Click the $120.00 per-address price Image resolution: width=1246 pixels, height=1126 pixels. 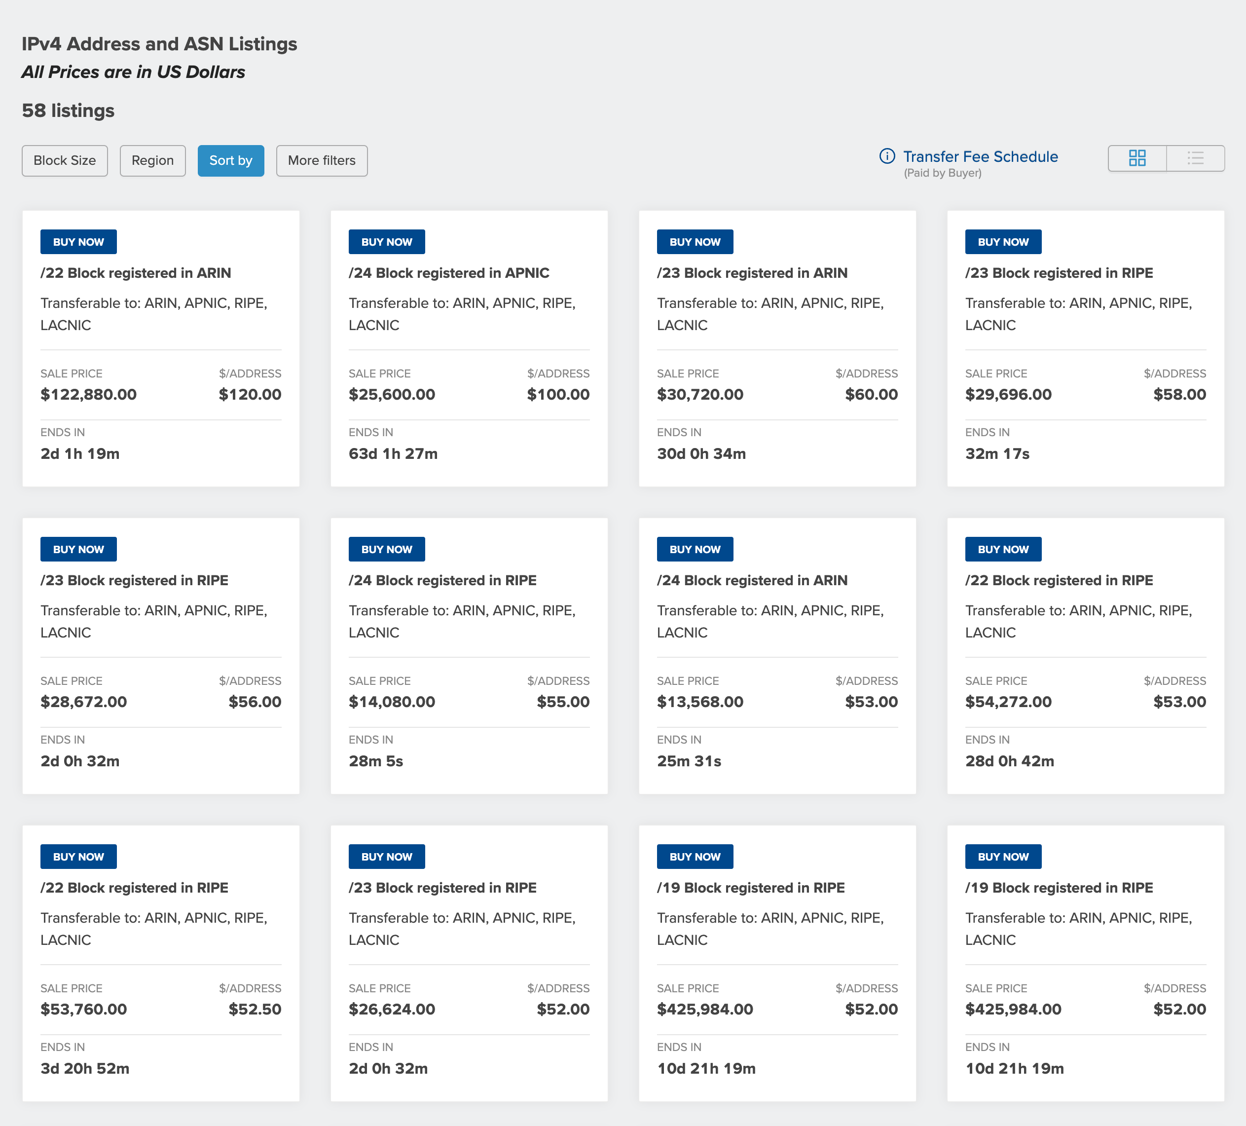(x=250, y=395)
